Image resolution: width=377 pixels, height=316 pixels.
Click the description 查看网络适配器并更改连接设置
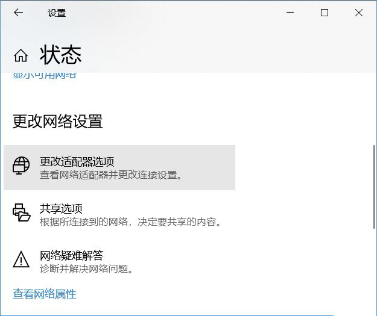point(112,175)
